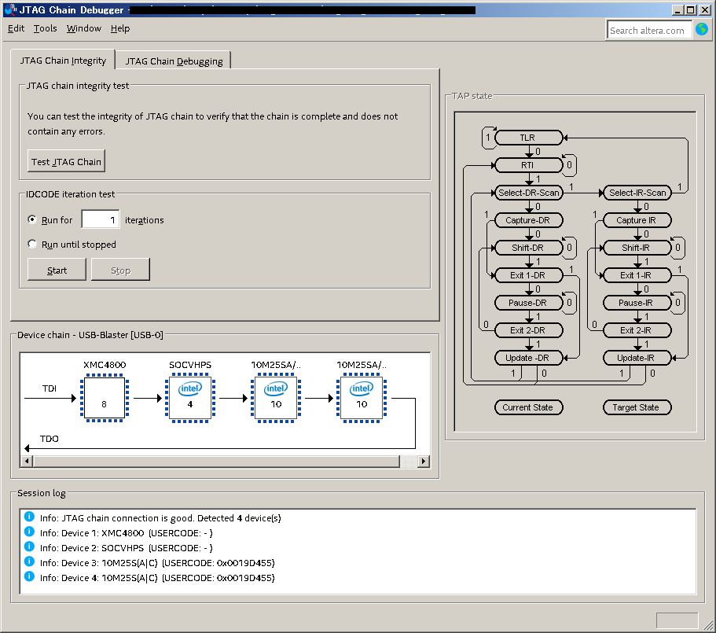Viewport: 716px width, 633px height.
Task: Select the RTI state in TAP diagram
Action: tap(529, 165)
